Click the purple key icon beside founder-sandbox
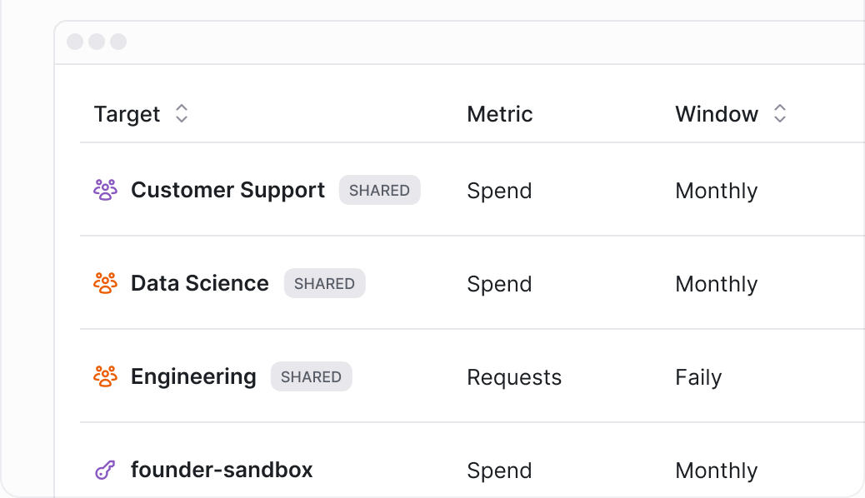The image size is (865, 498). click(x=105, y=470)
